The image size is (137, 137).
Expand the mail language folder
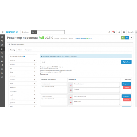pos(23,95)
